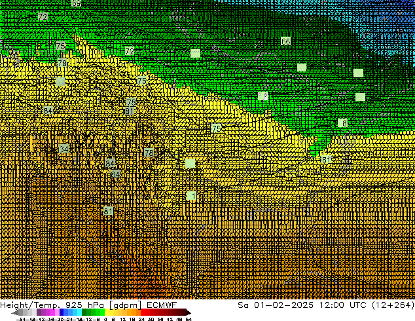Click the '01-02-2025' forecast date
415x321 pixels.
[283, 305]
